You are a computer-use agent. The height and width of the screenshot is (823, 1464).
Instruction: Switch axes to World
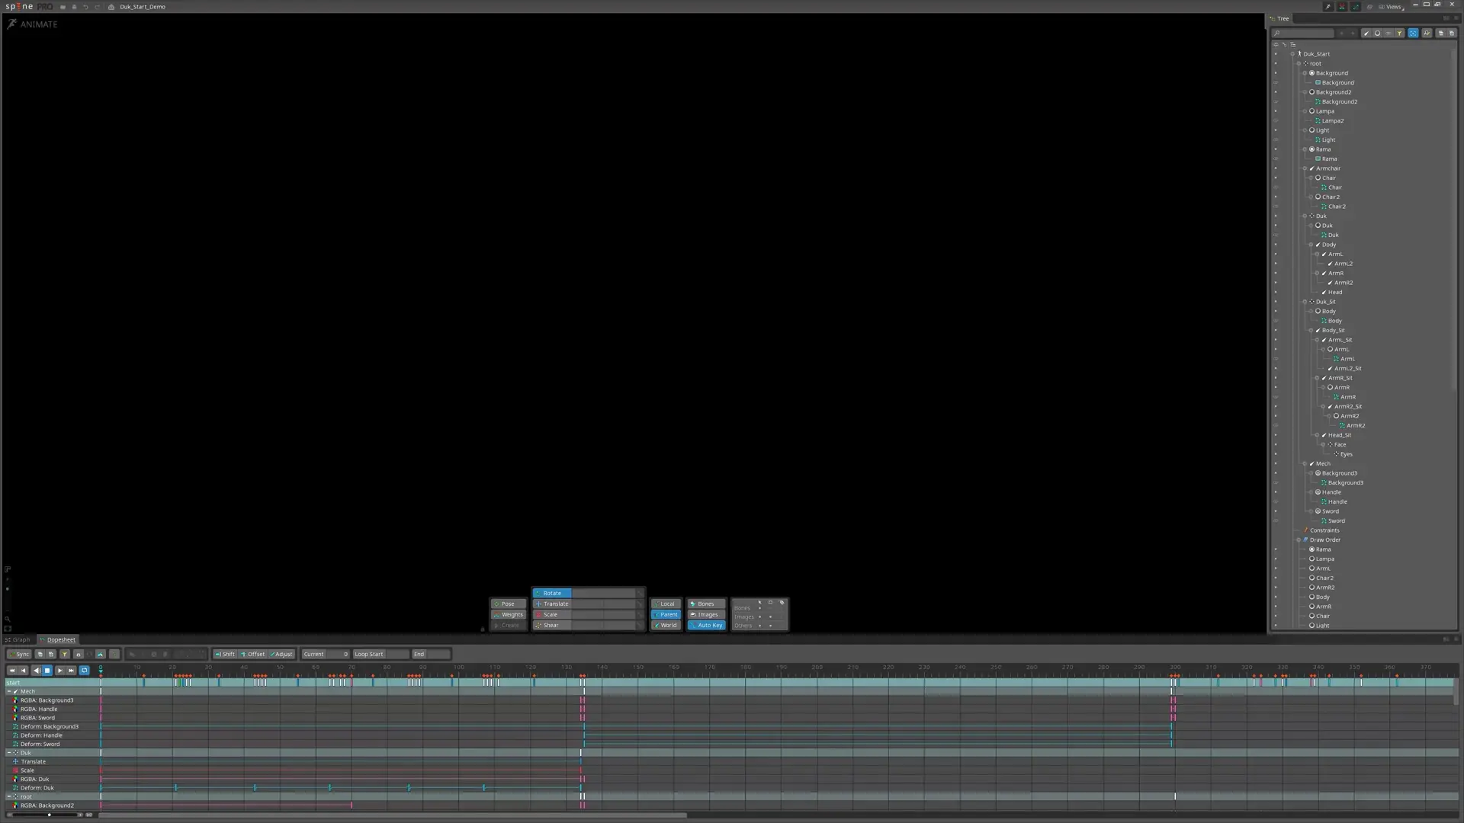coord(666,625)
